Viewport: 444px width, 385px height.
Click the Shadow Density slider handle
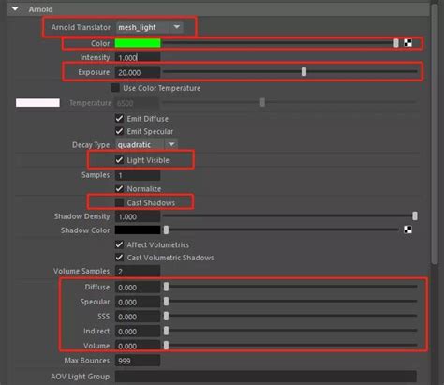click(415, 215)
